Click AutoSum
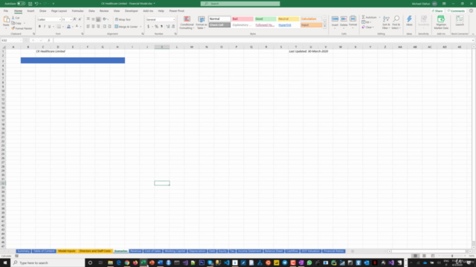This screenshot has width=476, height=267. point(369,17)
